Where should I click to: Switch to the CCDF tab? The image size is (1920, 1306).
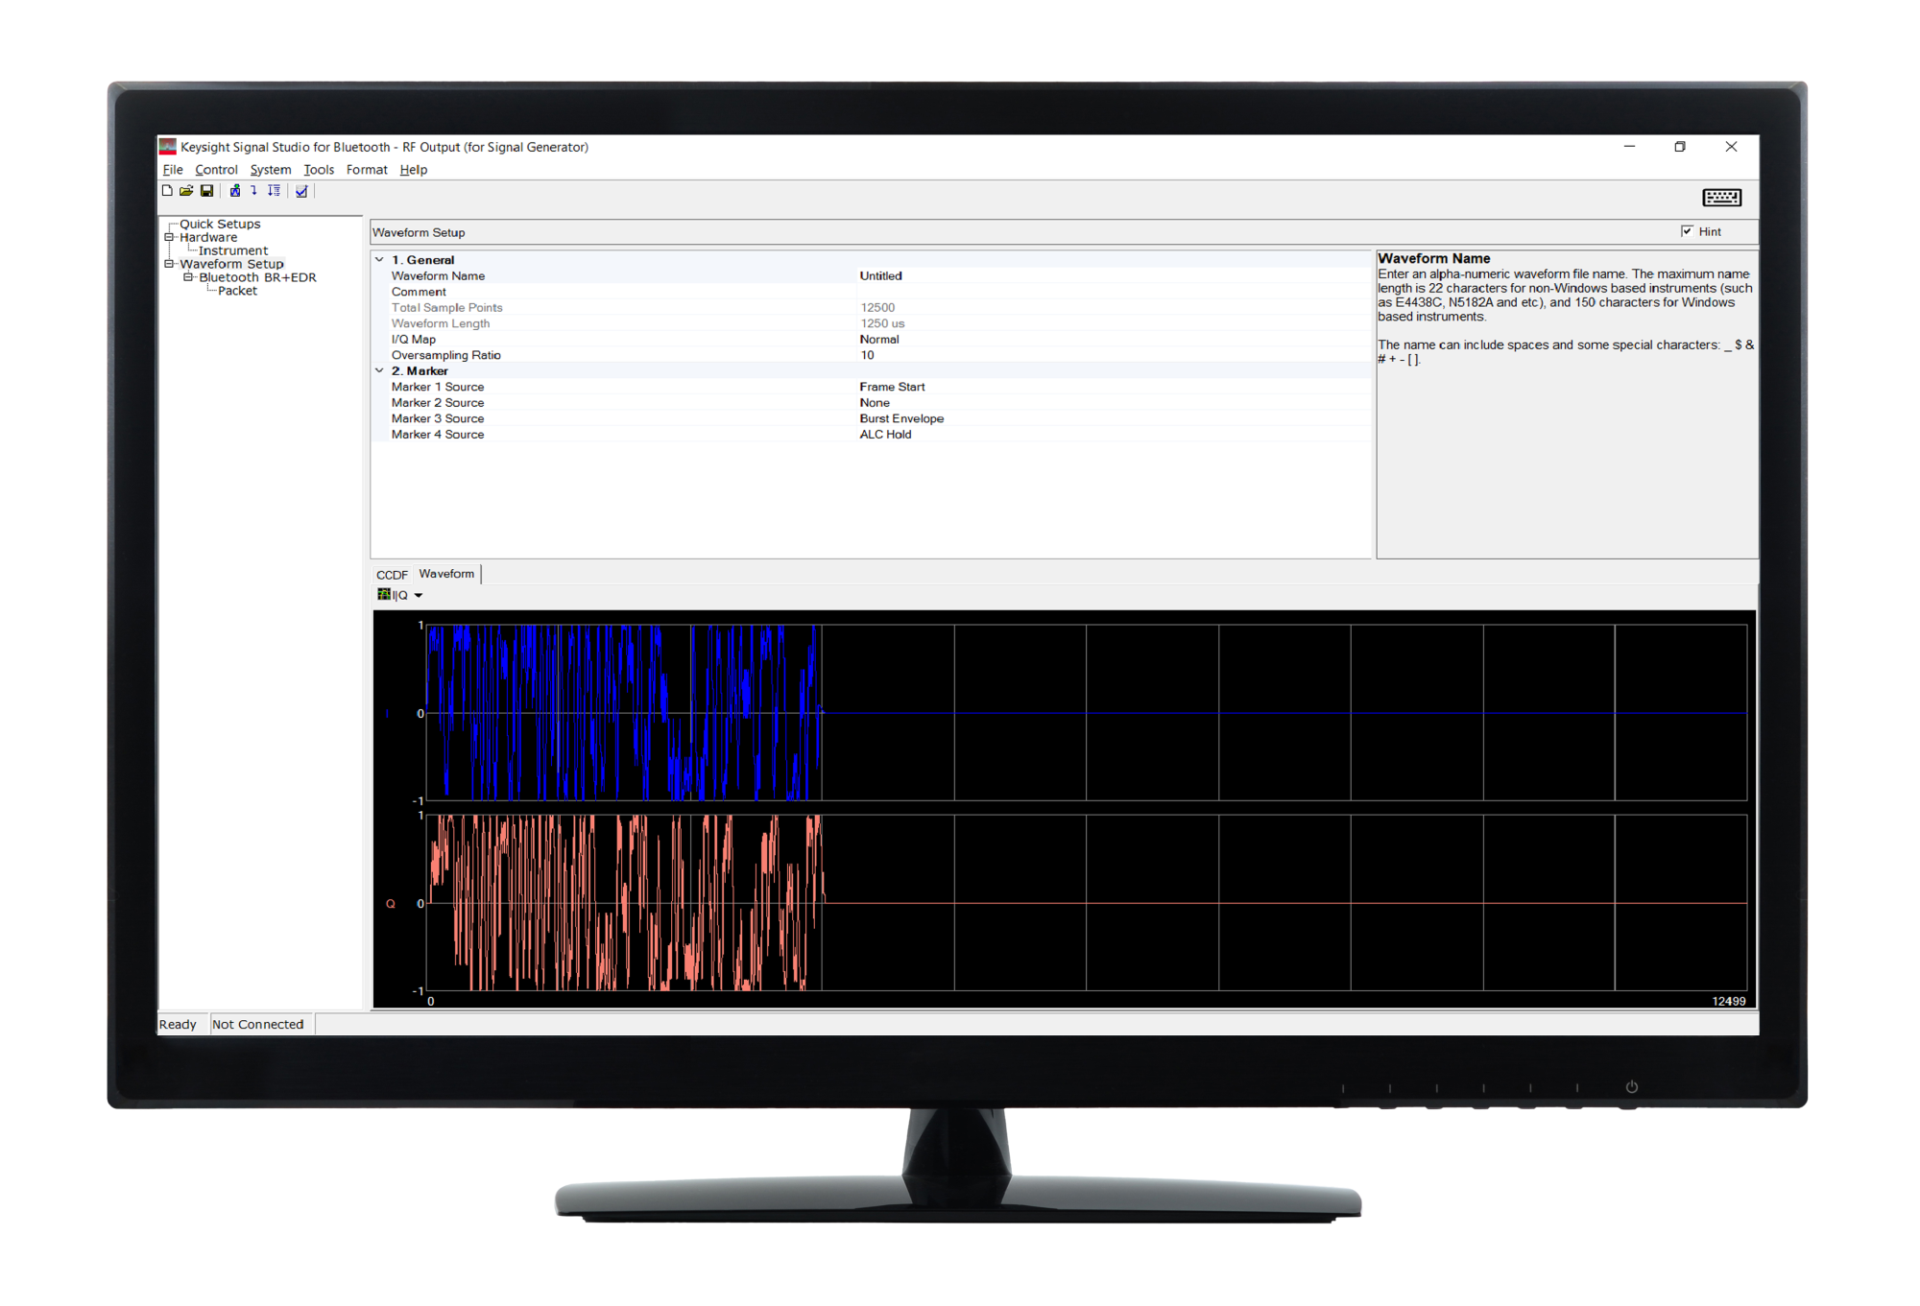(392, 573)
